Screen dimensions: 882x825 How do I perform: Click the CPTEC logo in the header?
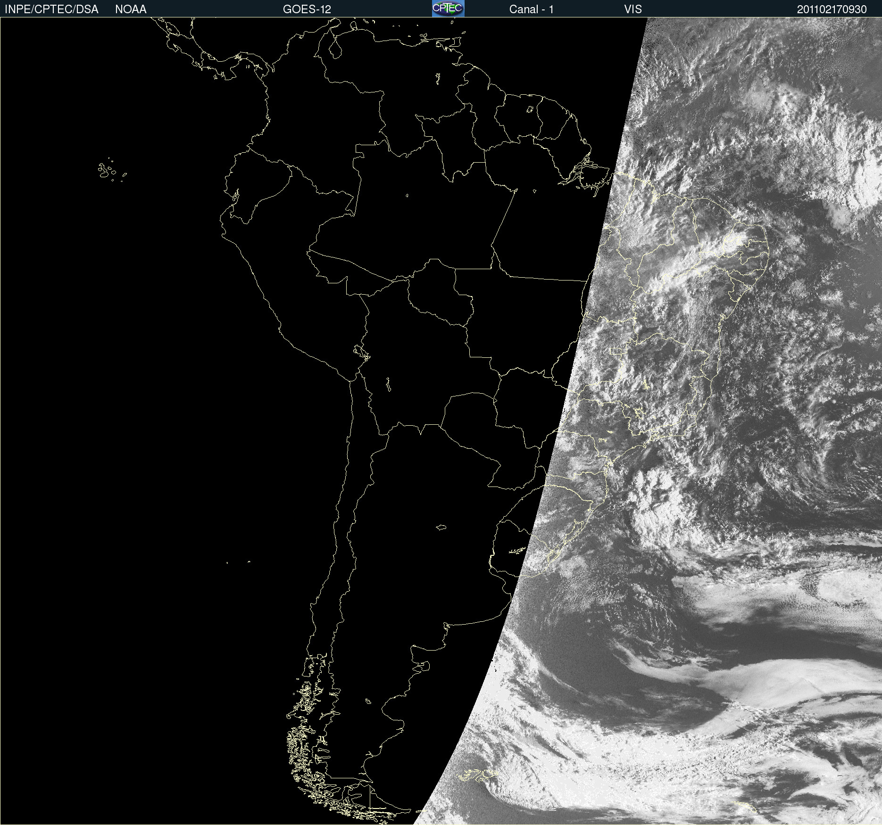point(448,8)
